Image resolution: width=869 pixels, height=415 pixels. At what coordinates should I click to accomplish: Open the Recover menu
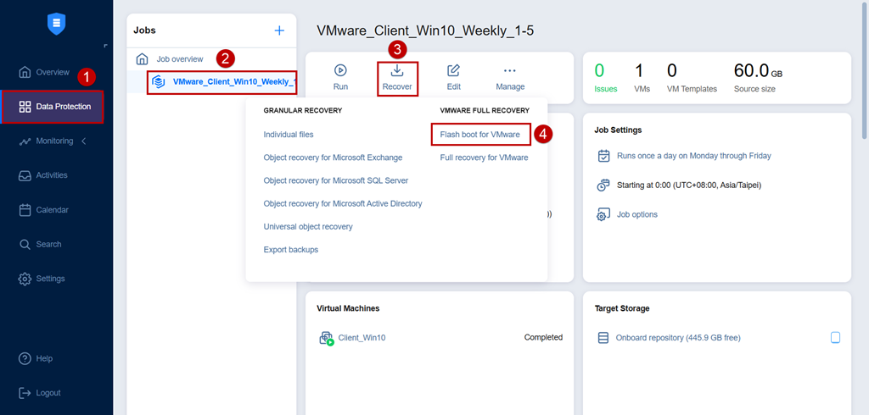click(x=397, y=78)
